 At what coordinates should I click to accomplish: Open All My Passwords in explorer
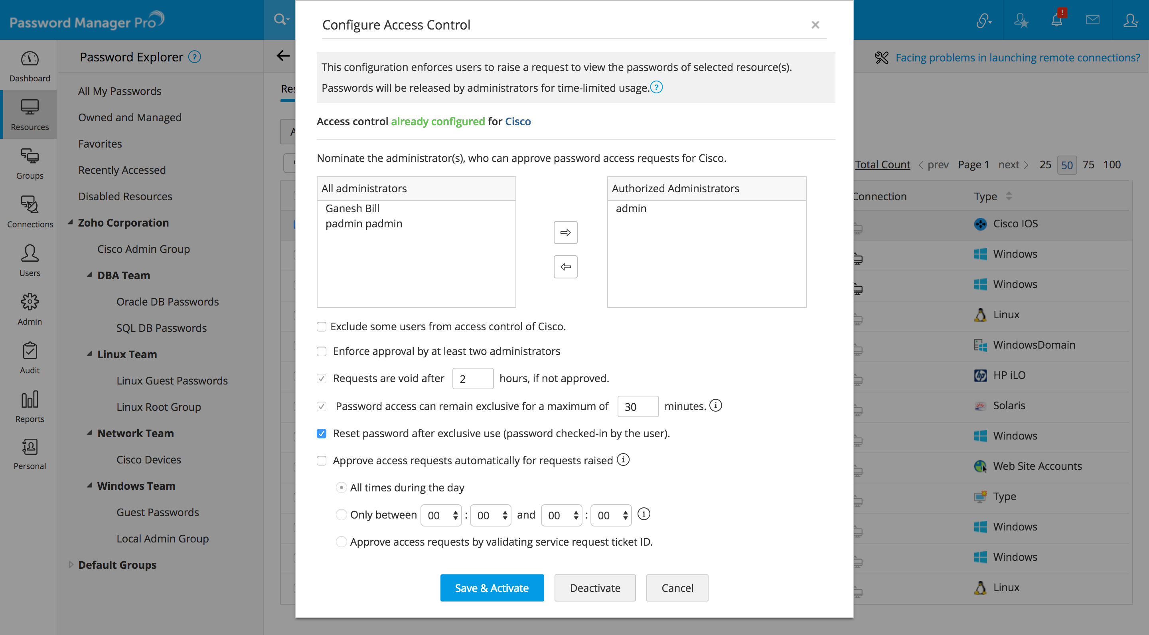(x=120, y=91)
